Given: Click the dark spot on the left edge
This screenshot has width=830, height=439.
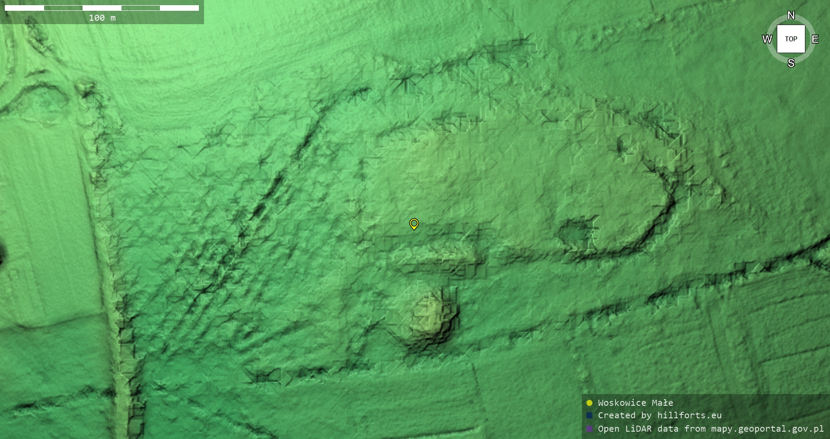Looking at the screenshot, I should tap(1, 254).
